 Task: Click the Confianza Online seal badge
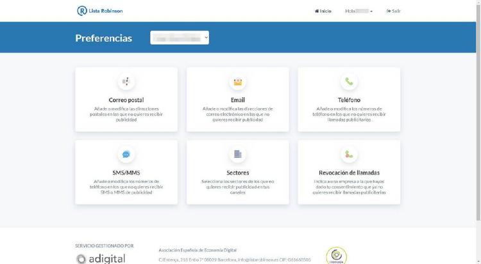click(337, 255)
